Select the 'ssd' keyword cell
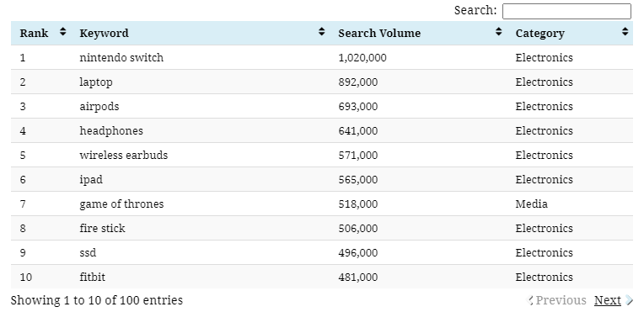 point(88,252)
